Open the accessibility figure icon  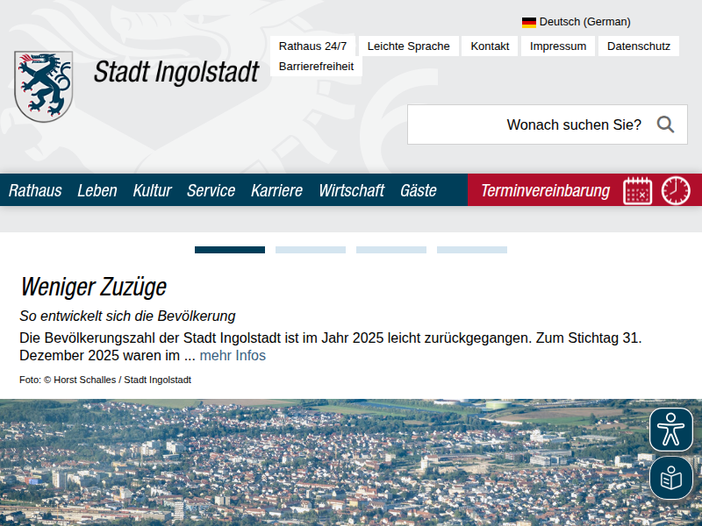[671, 430]
